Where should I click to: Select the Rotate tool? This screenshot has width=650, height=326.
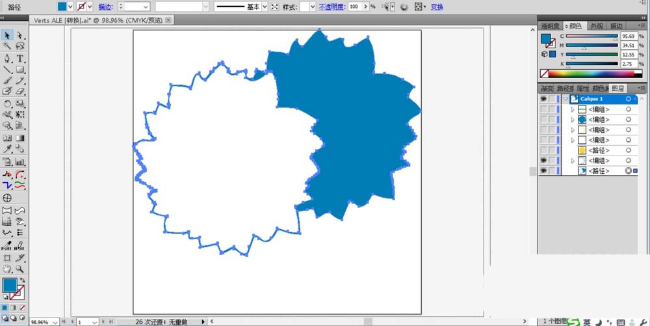7,103
